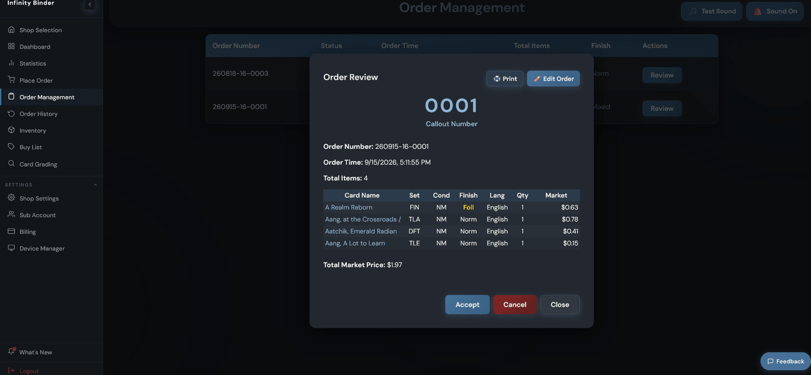Select Order Management menu item
This screenshot has height=375, width=811.
[x=52, y=97]
